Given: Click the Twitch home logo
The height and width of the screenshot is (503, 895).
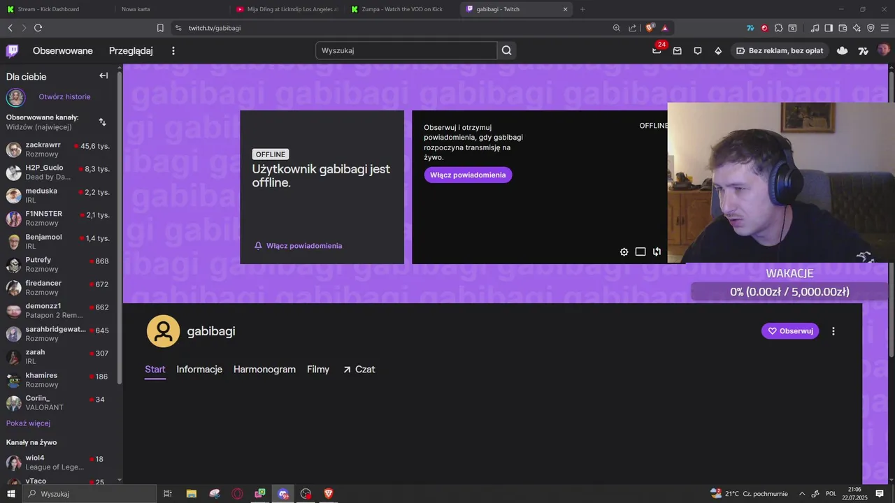Looking at the screenshot, I should tap(12, 50).
